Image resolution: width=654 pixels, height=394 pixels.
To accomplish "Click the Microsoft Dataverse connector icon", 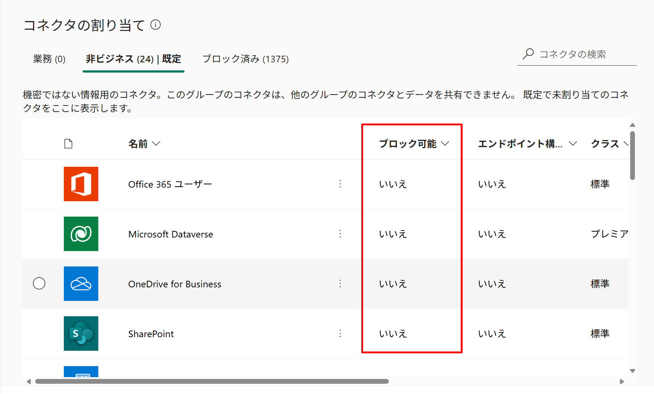I will pyautogui.click(x=81, y=234).
